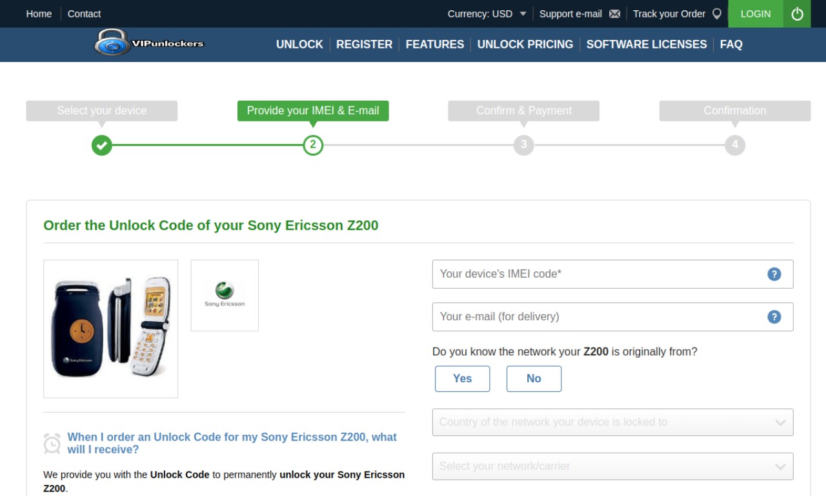This screenshot has height=496, width=826.
Task: Select No for knowing the network
Action: (534, 378)
